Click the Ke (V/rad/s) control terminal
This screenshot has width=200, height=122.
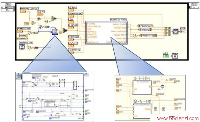[71, 39]
